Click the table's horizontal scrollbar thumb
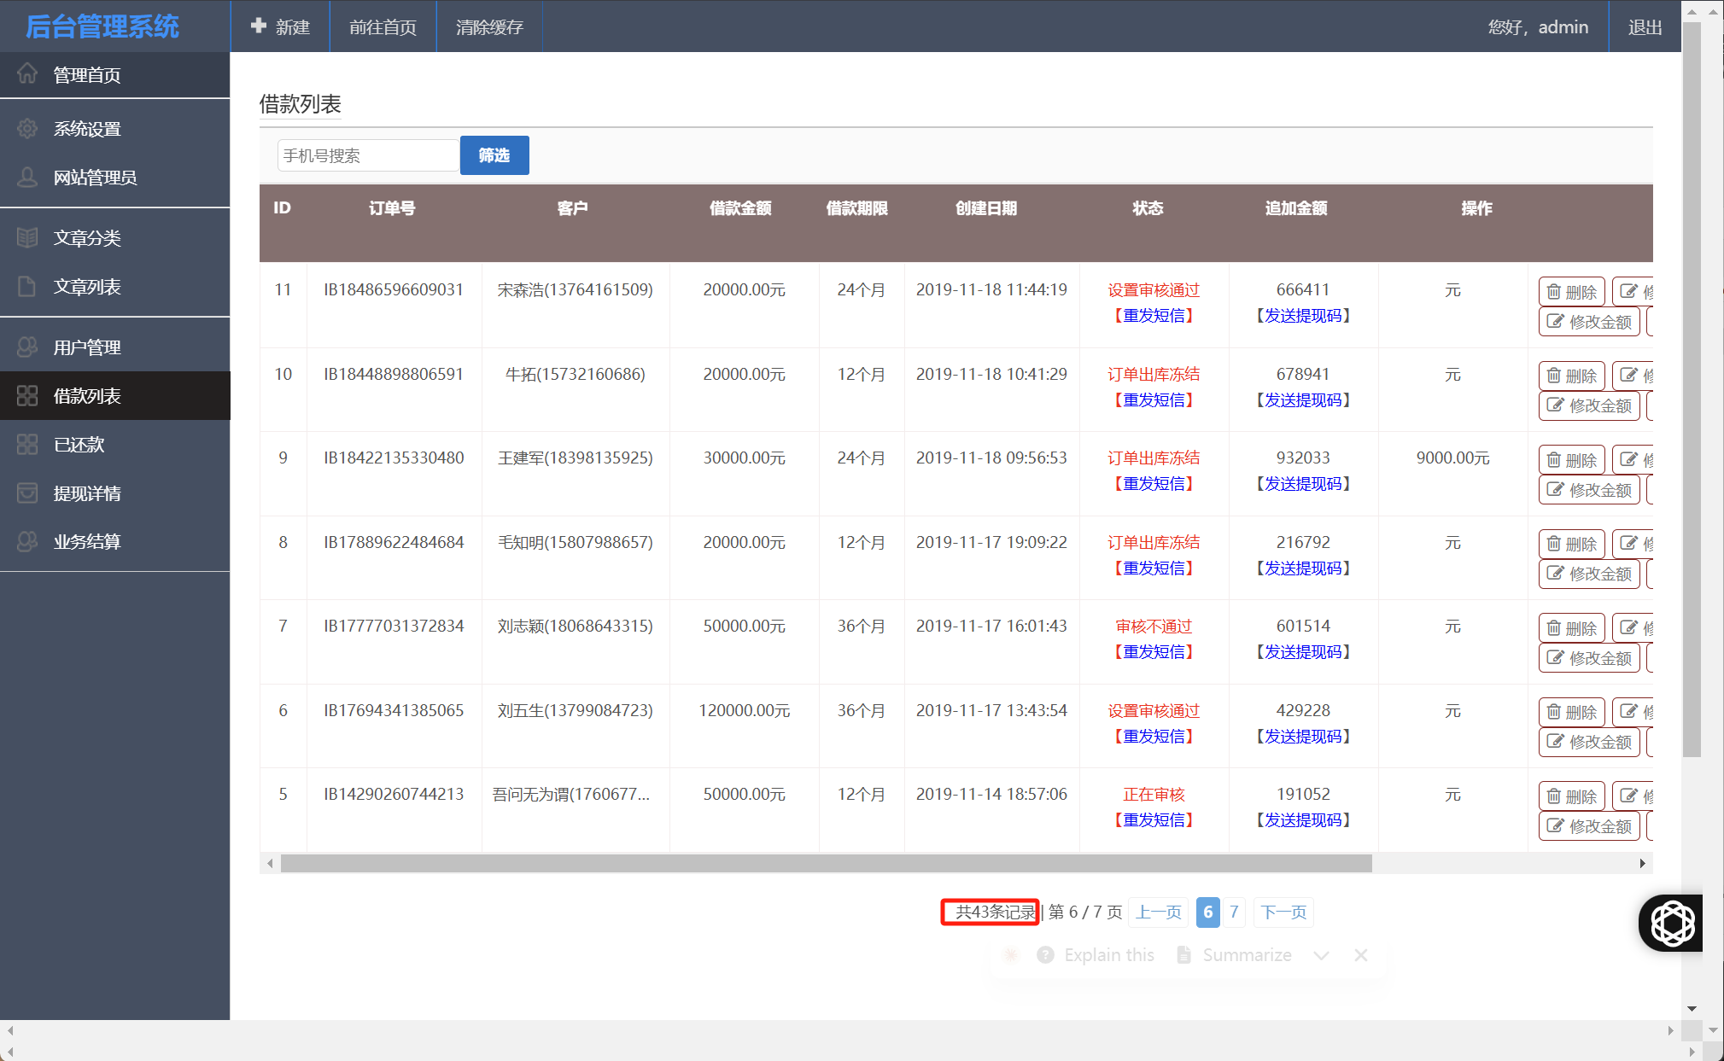This screenshot has width=1724, height=1061. click(826, 864)
